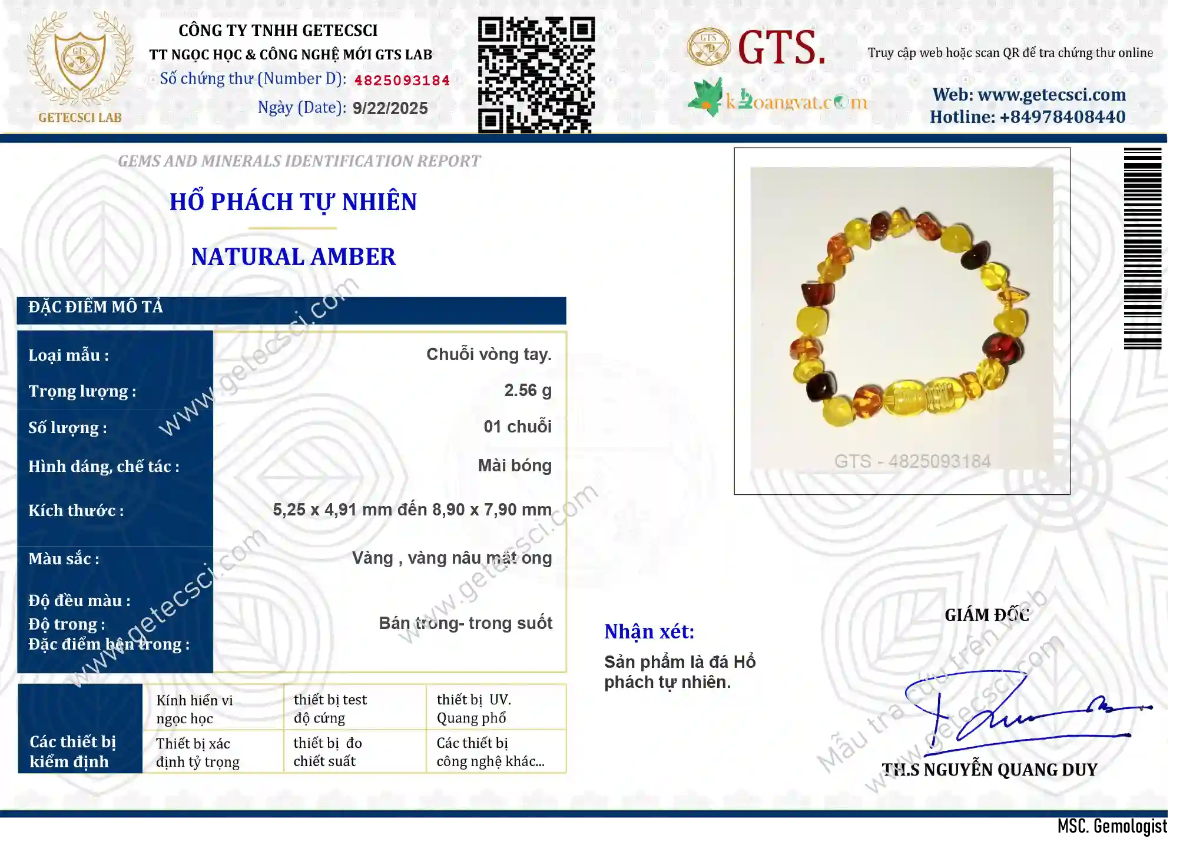Click the name TH.S NGUYỄN QUANG DUY
1193x842 pixels.
[989, 770]
